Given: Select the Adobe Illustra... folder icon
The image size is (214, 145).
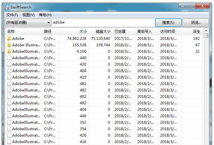Looking at the screenshot, I should click(9, 45).
